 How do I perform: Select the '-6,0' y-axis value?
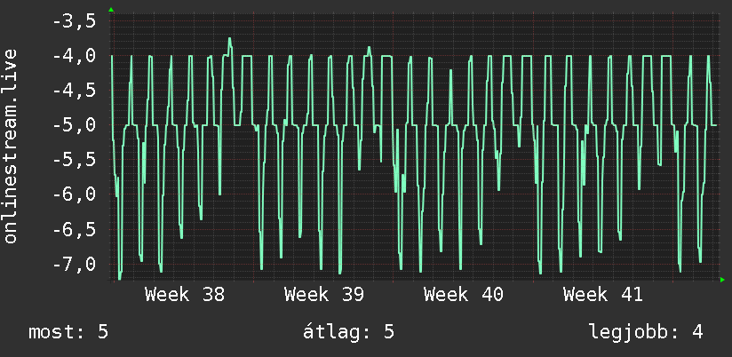[x=75, y=194]
